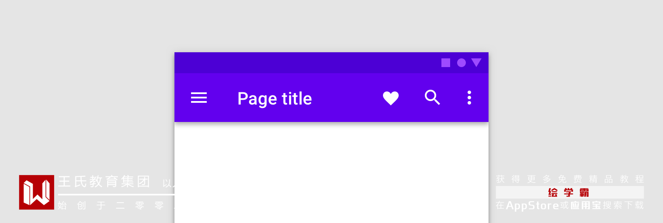Click the 获得更多免费精品教程 text
Image resolution: width=663 pixels, height=223 pixels.
pos(570,179)
